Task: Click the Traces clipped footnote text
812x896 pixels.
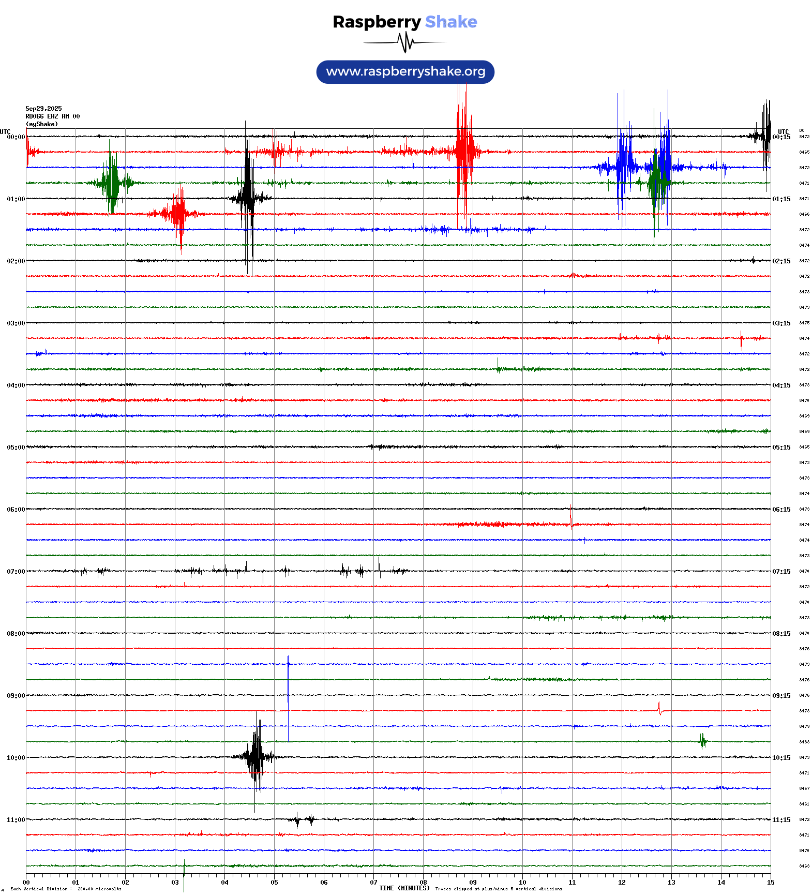Action: point(498,889)
